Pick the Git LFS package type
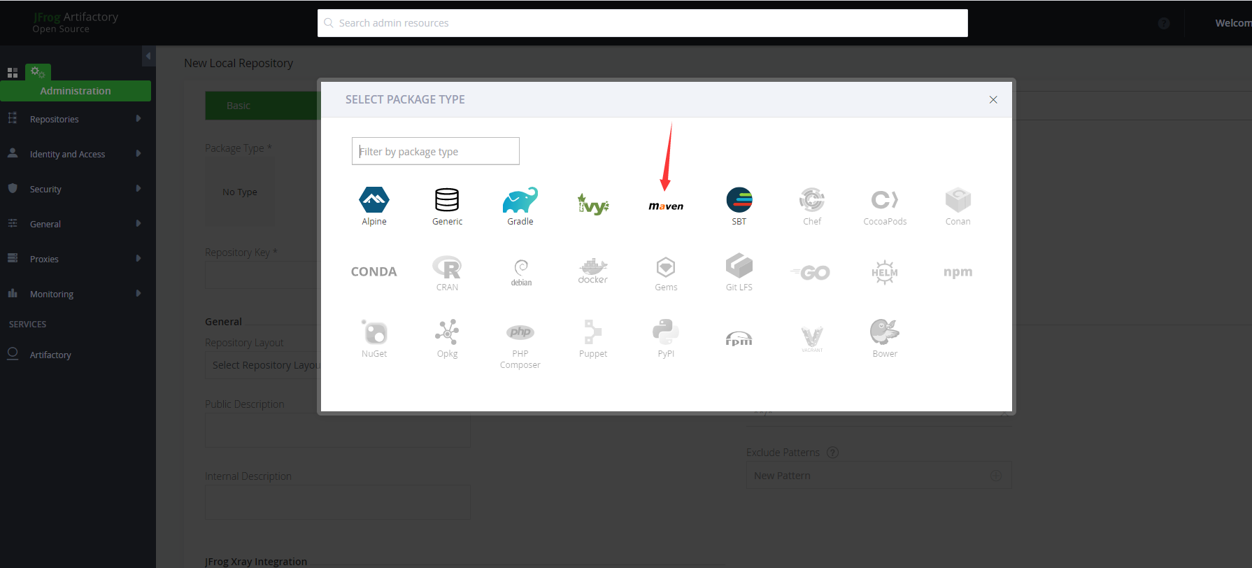Viewport: 1252px width, 568px height. click(x=739, y=273)
